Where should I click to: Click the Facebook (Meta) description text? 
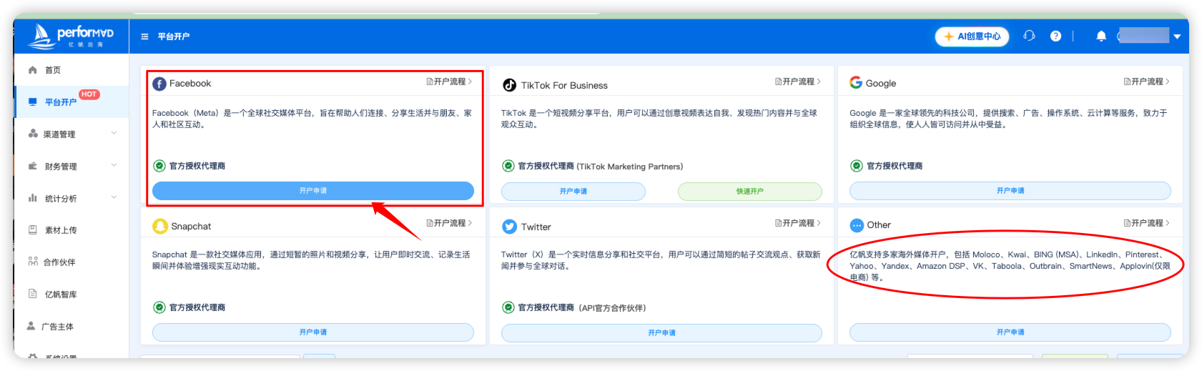[x=312, y=119]
